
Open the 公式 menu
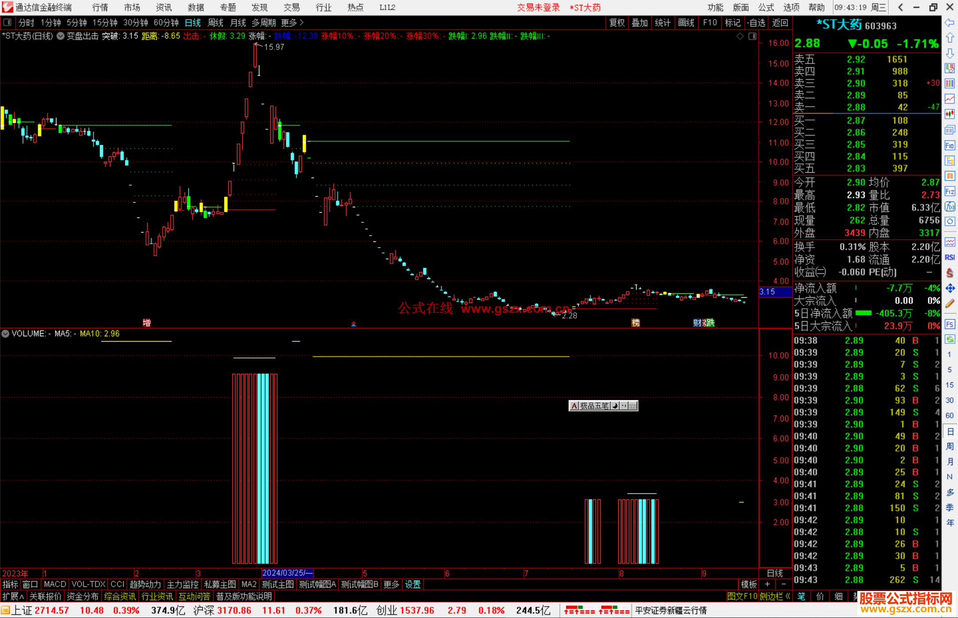[766, 8]
